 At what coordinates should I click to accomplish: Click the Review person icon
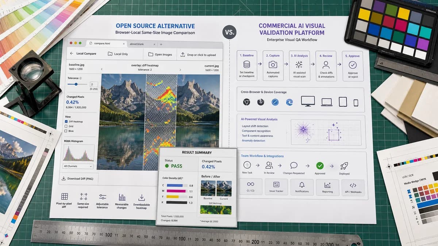326,65
